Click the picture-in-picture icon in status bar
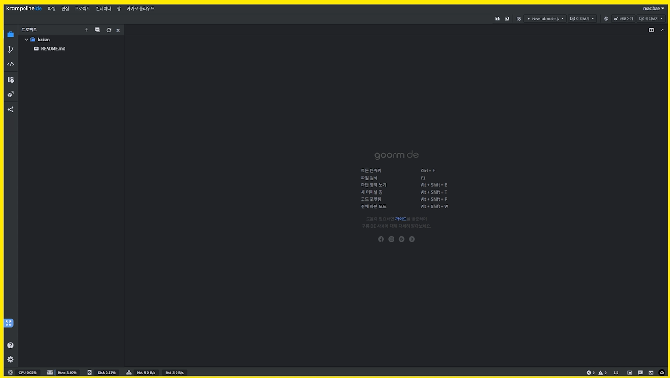The height and width of the screenshot is (378, 670). point(629,372)
